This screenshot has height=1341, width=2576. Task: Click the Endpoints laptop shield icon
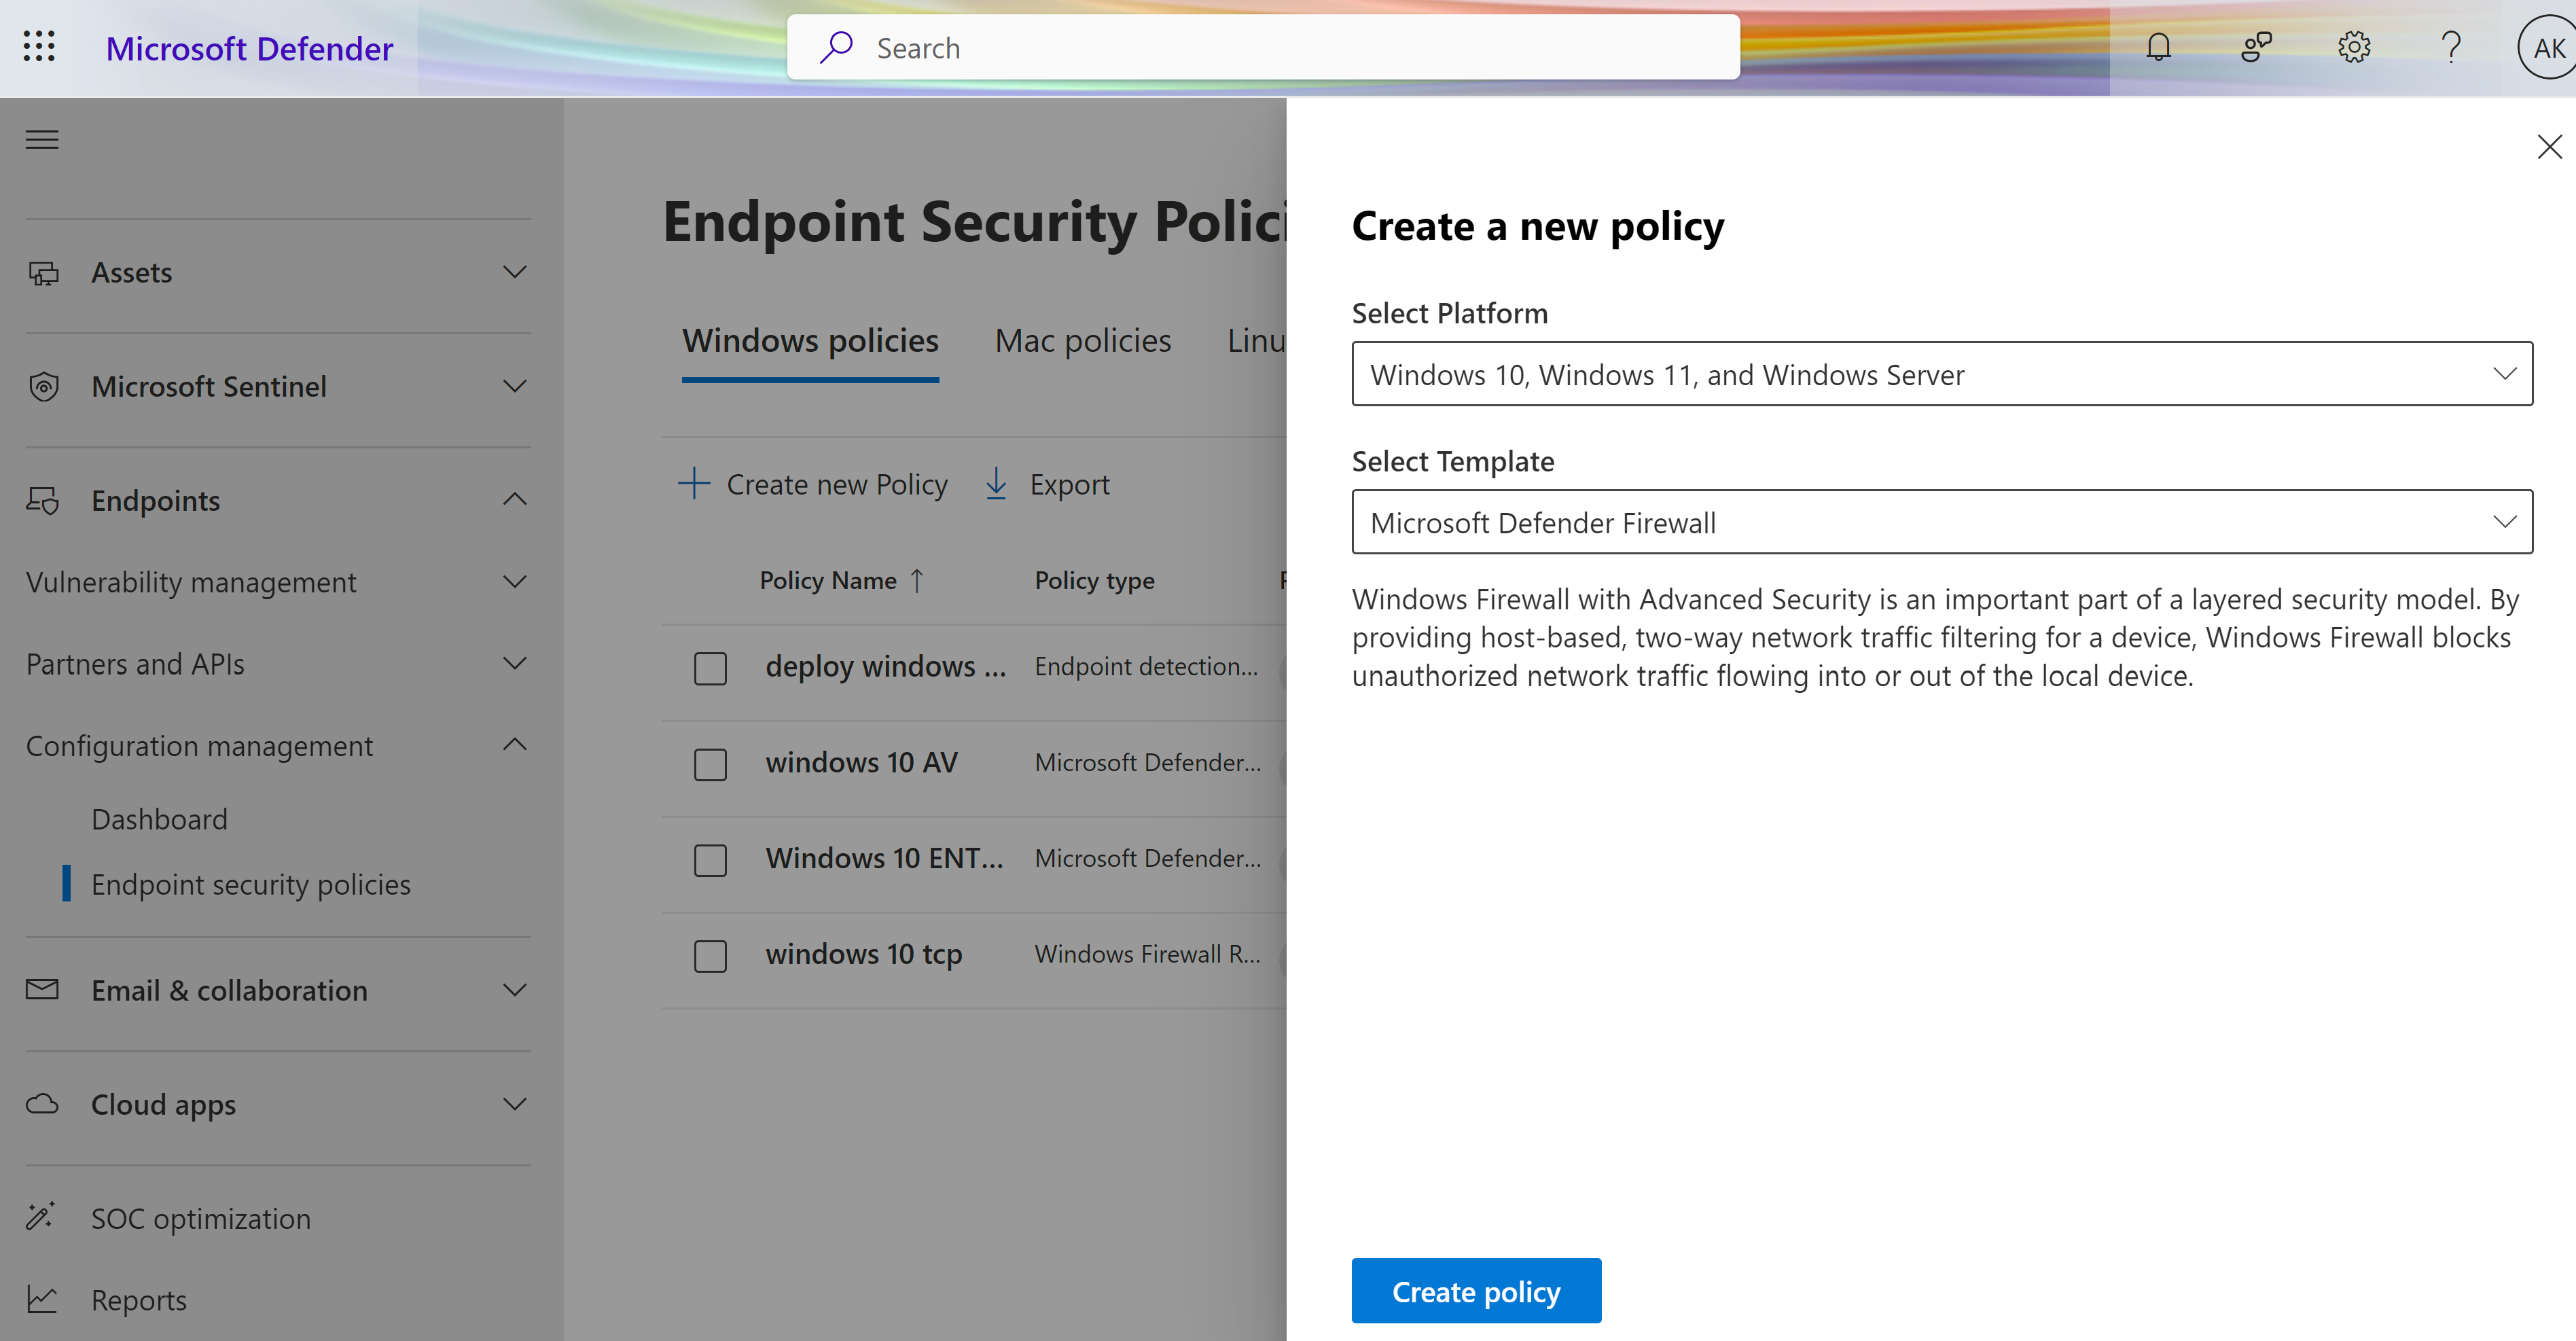[x=43, y=501]
